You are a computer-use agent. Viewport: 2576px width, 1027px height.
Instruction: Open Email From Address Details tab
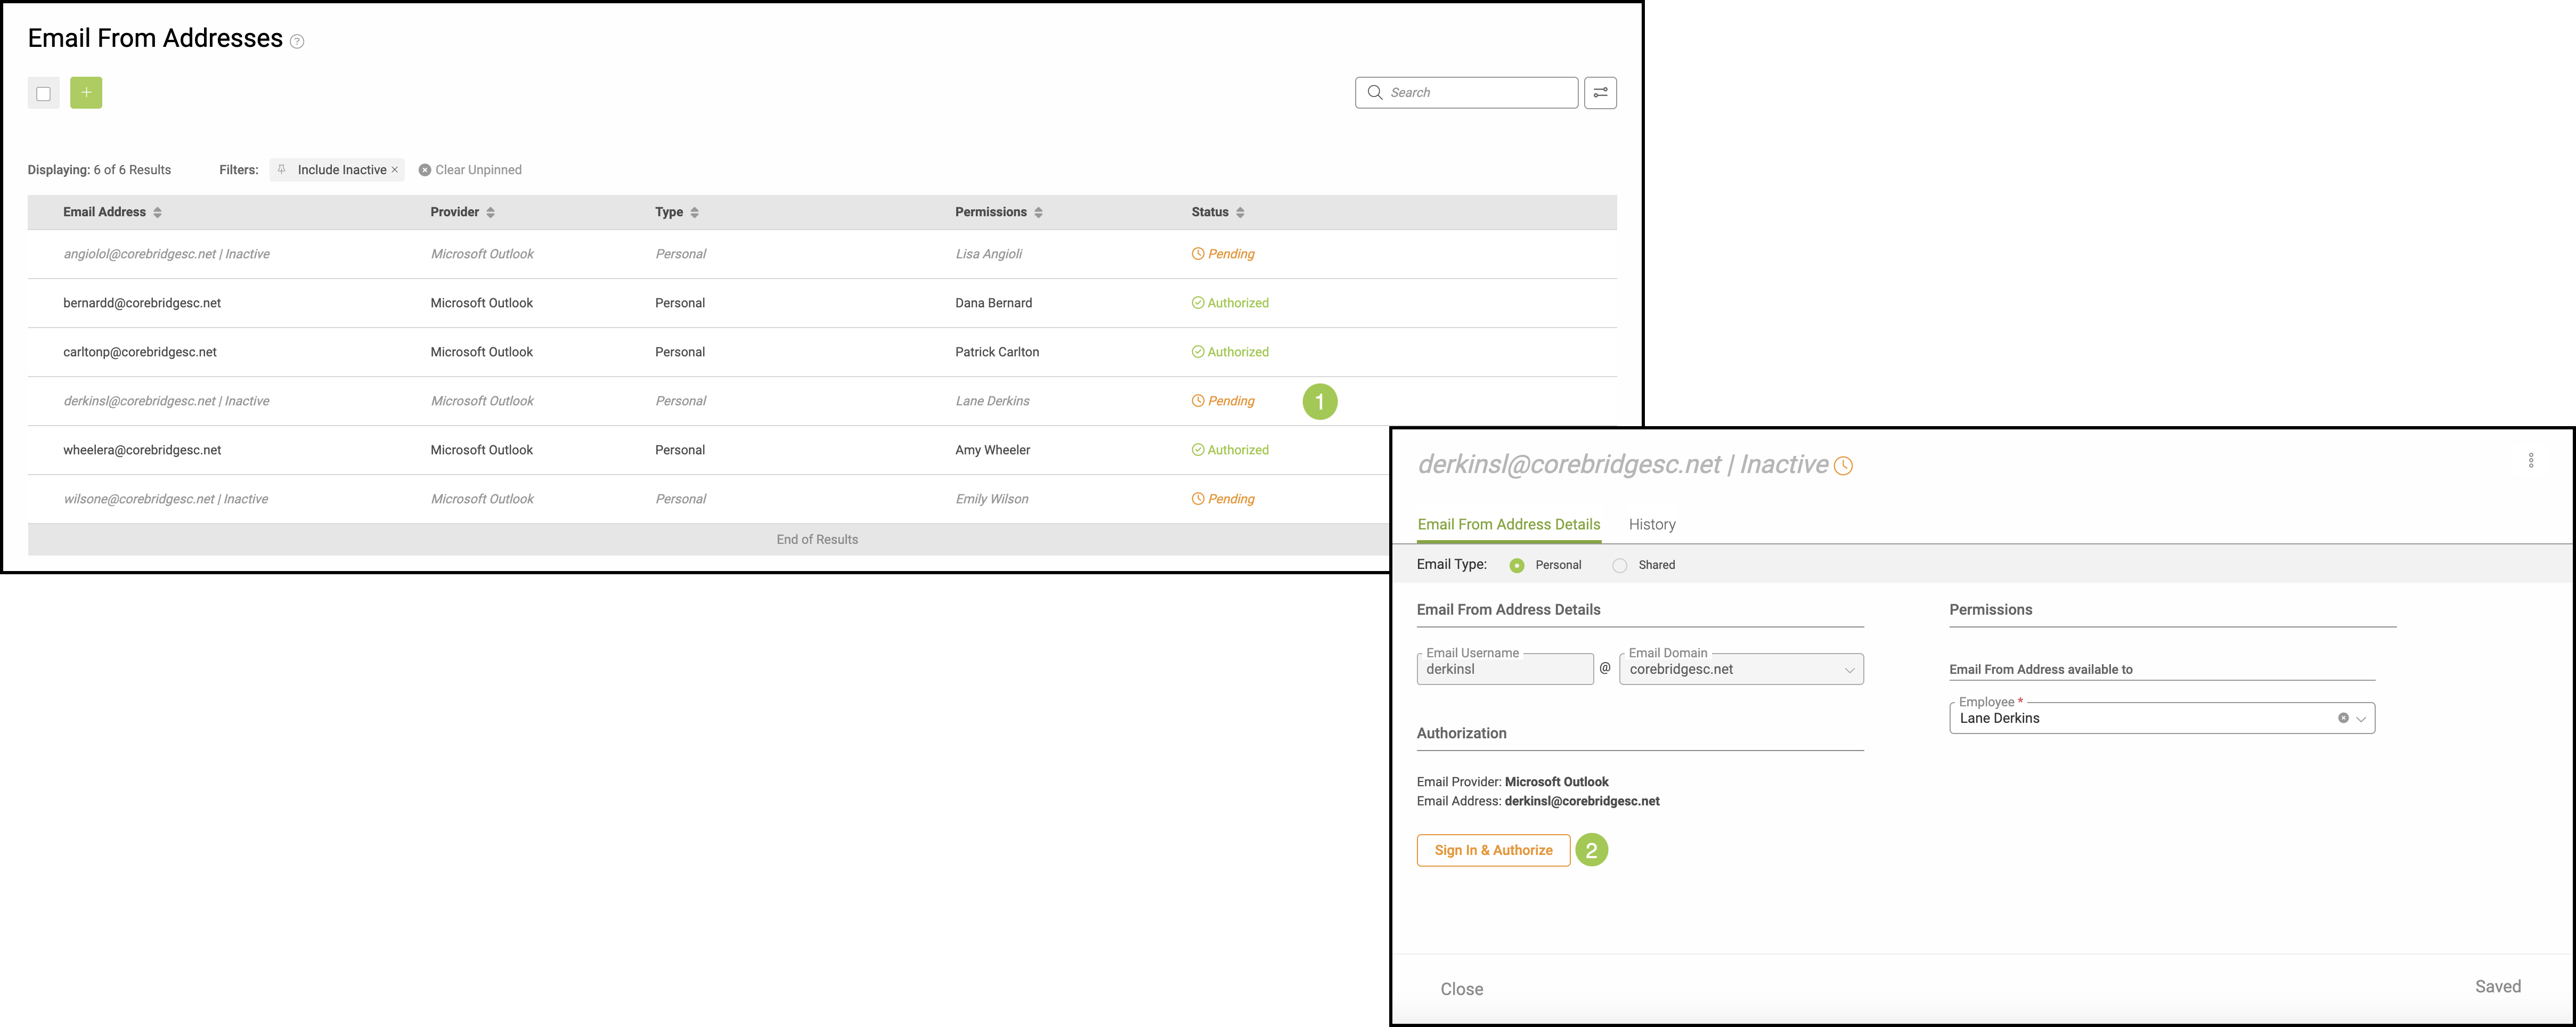(1508, 525)
